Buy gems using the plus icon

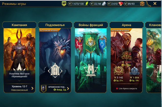click(x=109, y=4)
